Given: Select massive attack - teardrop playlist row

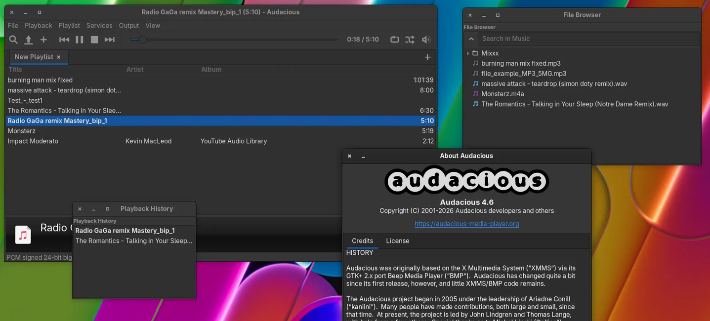Looking at the screenshot, I should (x=220, y=90).
